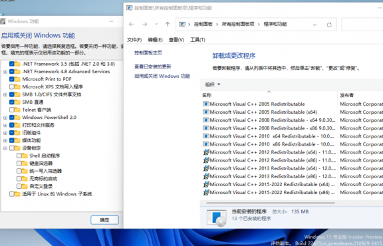The height and width of the screenshot is (246, 383).
Task: Click the Windows 功能 title bar icon
Action: point(3,21)
